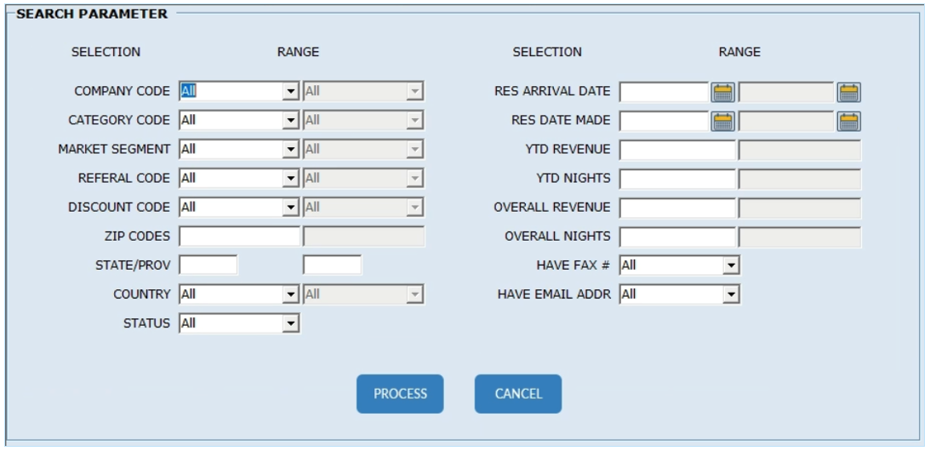Screen dimensions: 930x451
Task: Select the OVERALL NIGHTS selection field
Action: [x=676, y=237]
